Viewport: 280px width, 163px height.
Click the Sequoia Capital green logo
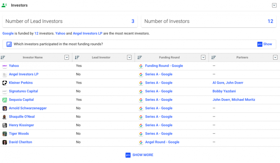point(5,100)
